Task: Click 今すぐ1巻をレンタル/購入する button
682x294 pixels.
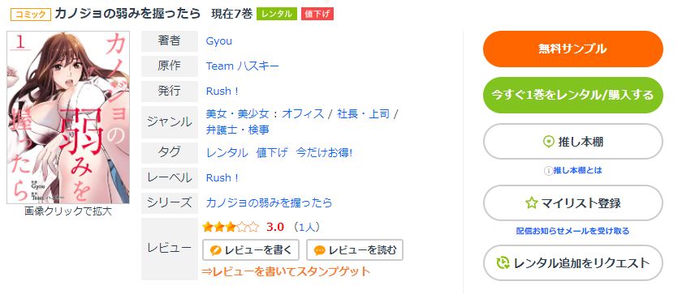Action: click(x=573, y=95)
